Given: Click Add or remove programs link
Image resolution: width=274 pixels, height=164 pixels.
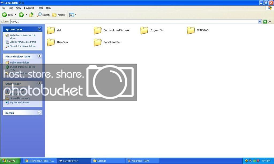Looking at the screenshot, I should point(23,42).
